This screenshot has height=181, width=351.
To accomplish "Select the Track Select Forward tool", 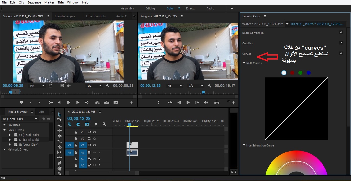I will 59,120.
